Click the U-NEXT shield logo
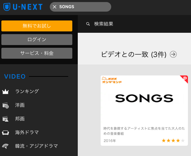The width and height of the screenshot is (191, 156). (x=7, y=7)
